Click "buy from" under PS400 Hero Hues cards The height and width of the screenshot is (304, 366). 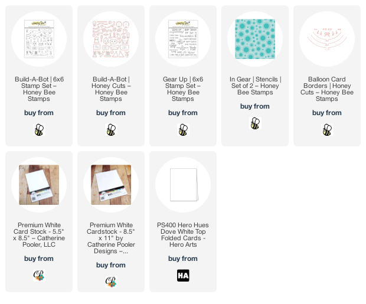[x=183, y=259]
